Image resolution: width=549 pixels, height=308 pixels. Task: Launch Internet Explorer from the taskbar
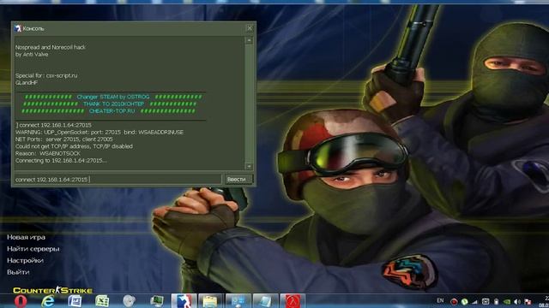(48, 301)
